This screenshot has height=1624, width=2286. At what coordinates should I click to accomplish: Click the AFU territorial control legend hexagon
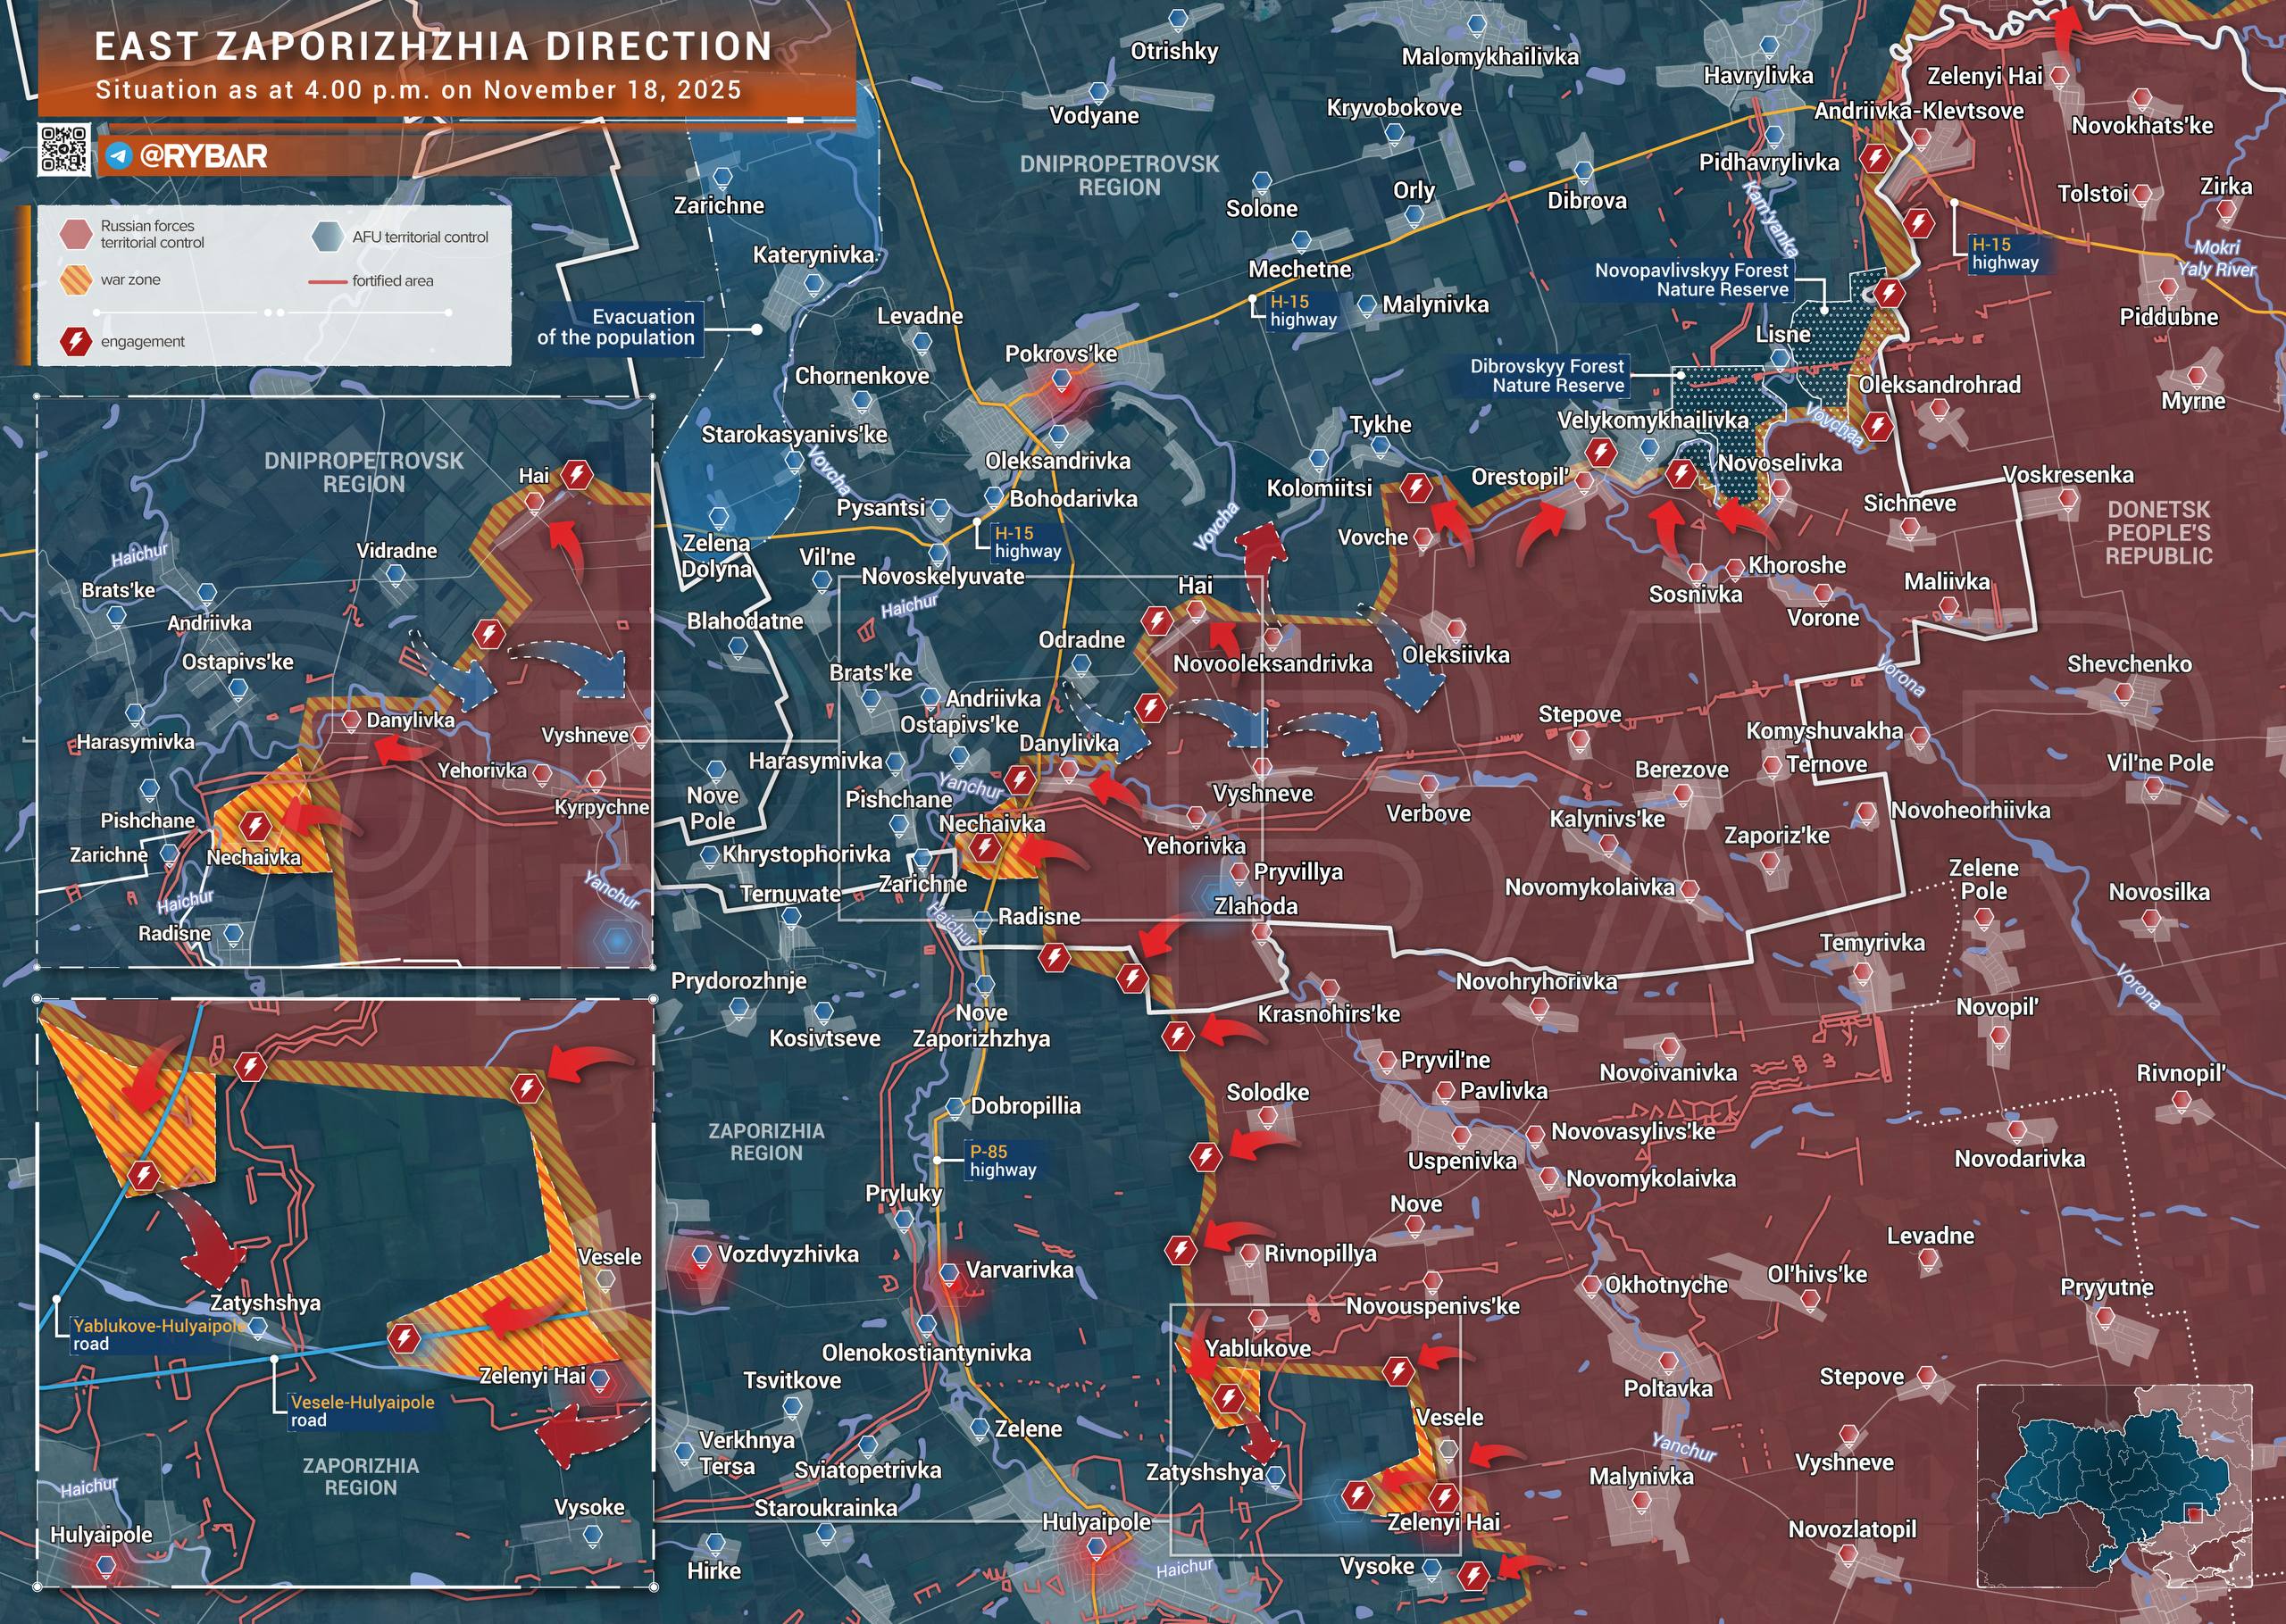[x=327, y=237]
